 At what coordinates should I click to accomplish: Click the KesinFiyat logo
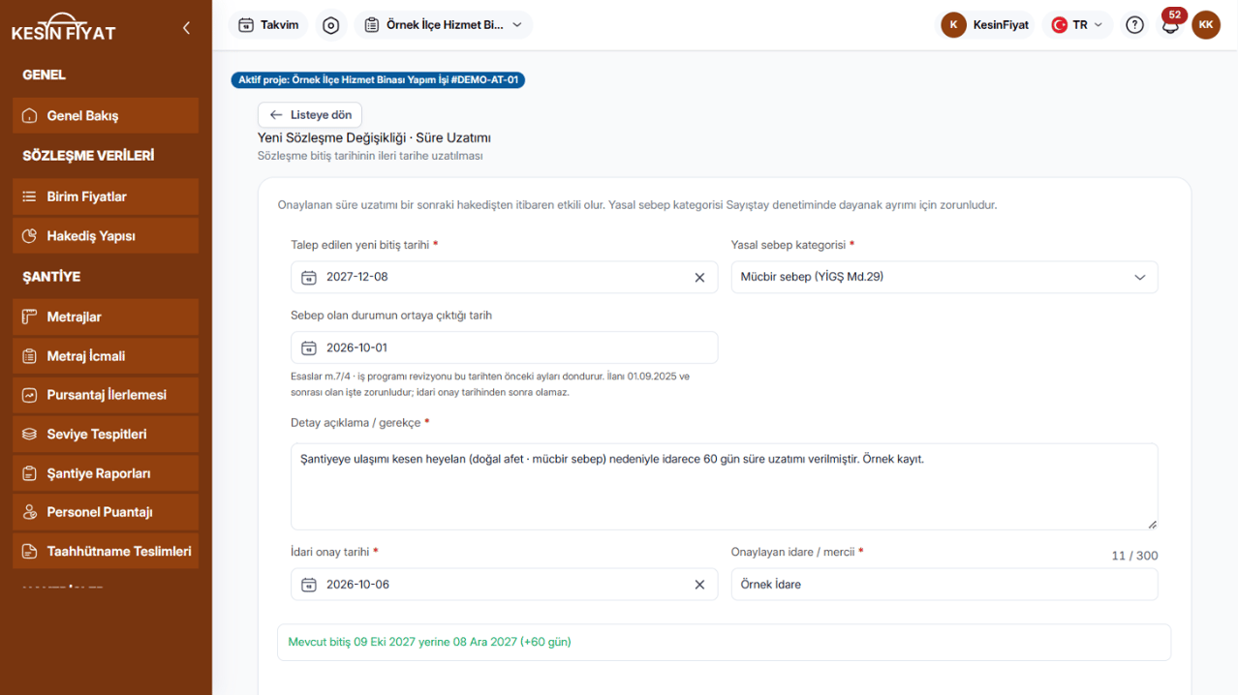click(x=64, y=27)
